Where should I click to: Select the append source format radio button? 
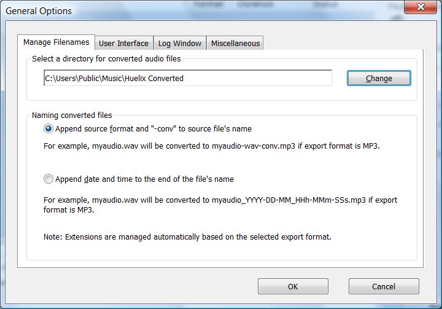click(48, 129)
